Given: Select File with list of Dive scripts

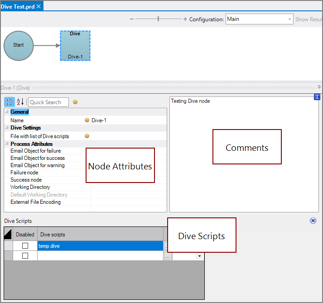Looking at the screenshot, I should (40, 136).
